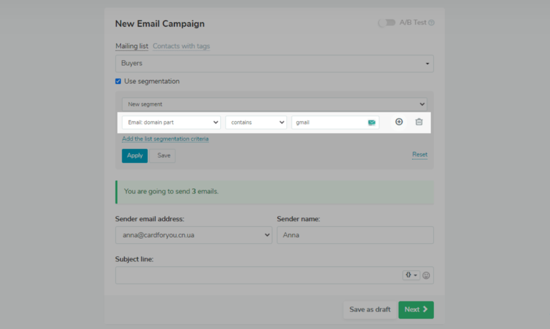
Task: Click the Reset link
Action: pos(419,154)
